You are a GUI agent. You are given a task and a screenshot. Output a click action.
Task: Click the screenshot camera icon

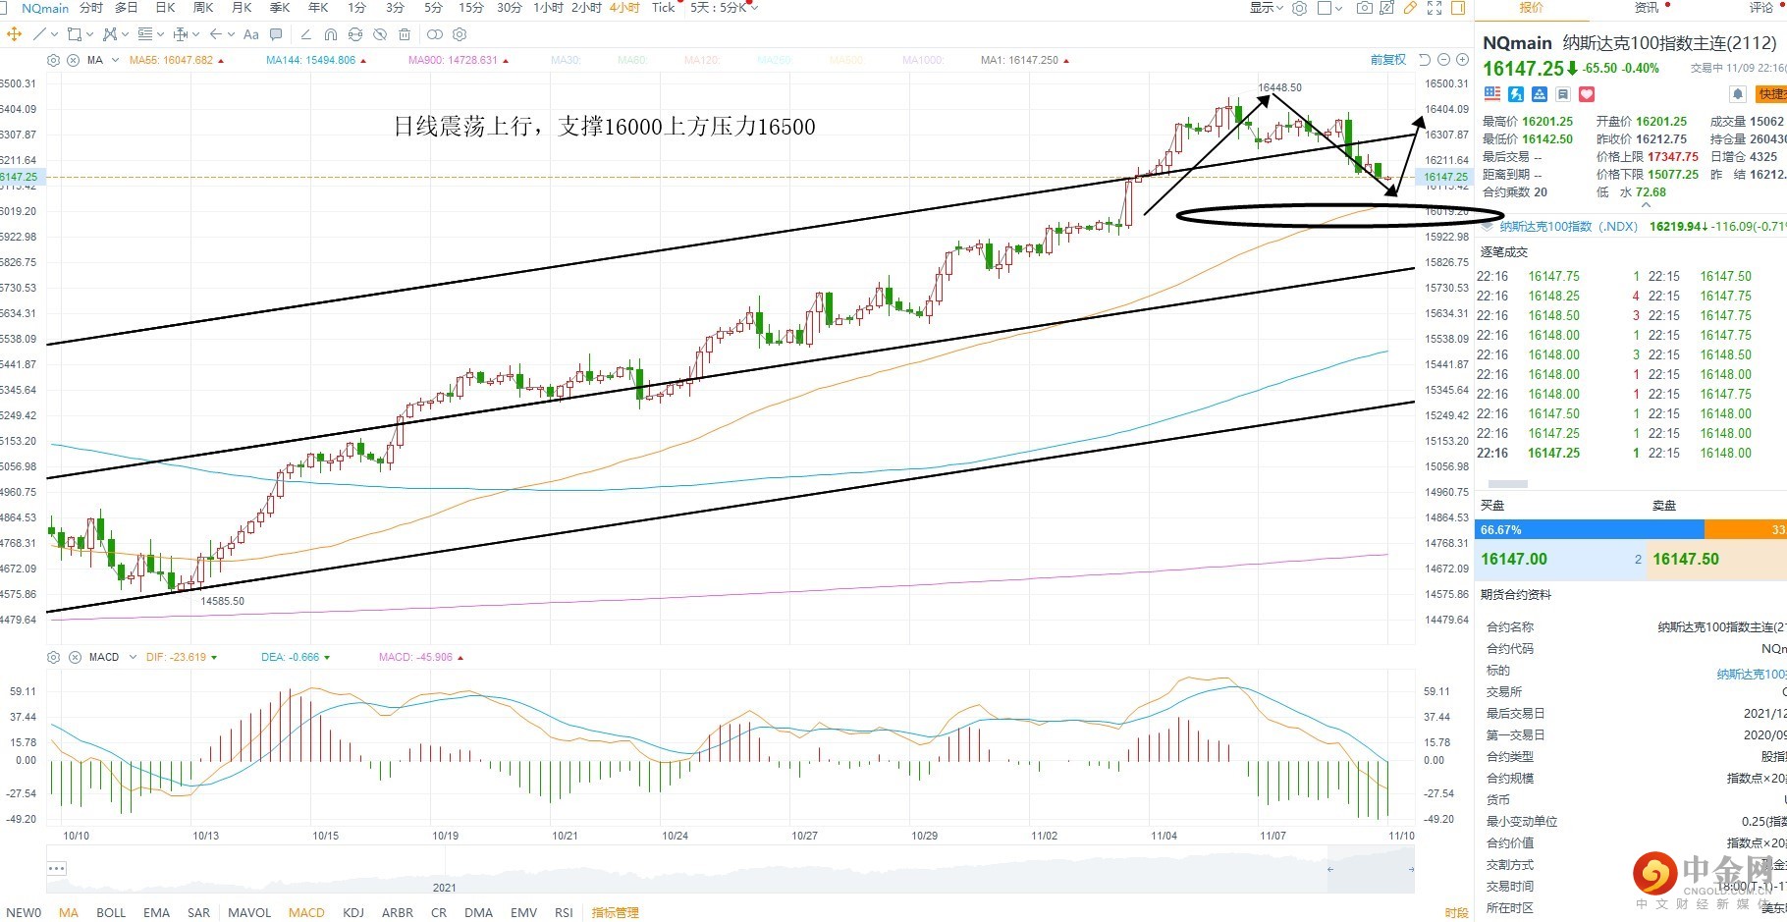(x=1364, y=8)
